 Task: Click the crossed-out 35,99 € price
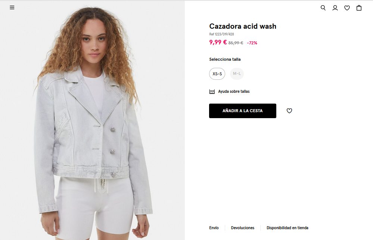[236, 43]
